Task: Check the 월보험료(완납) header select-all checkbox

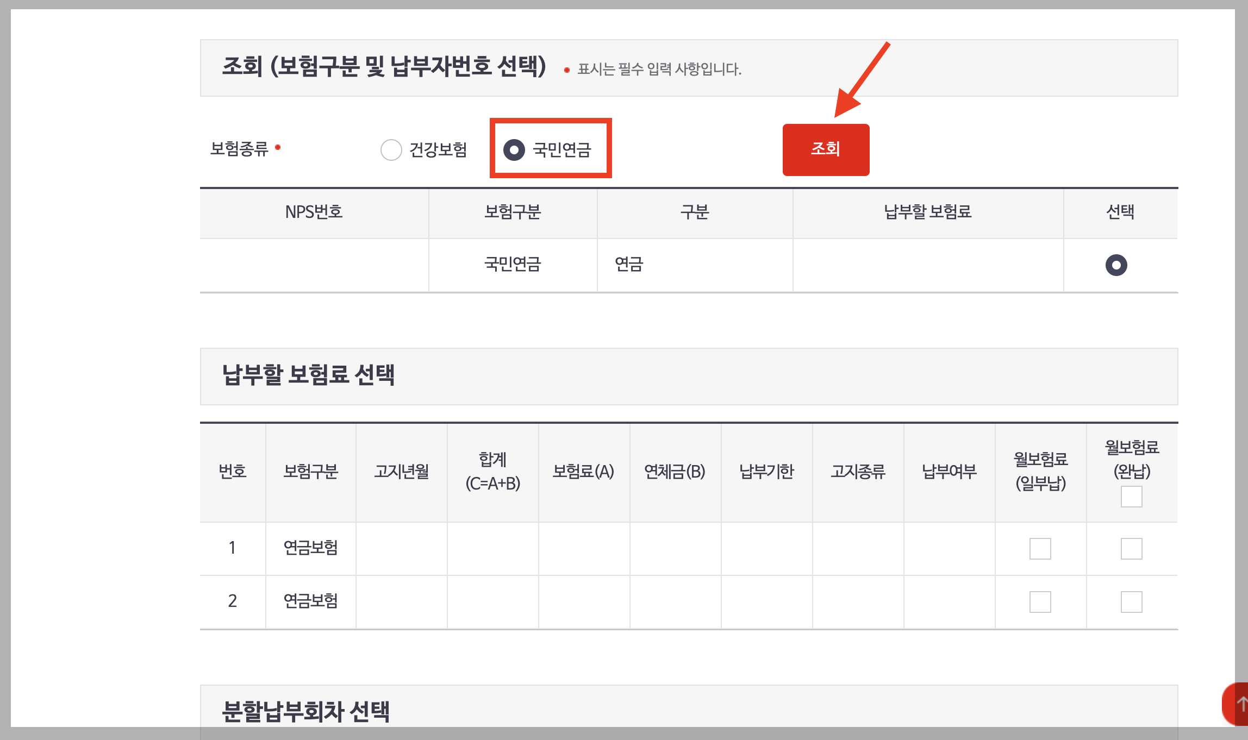Action: click(x=1131, y=497)
